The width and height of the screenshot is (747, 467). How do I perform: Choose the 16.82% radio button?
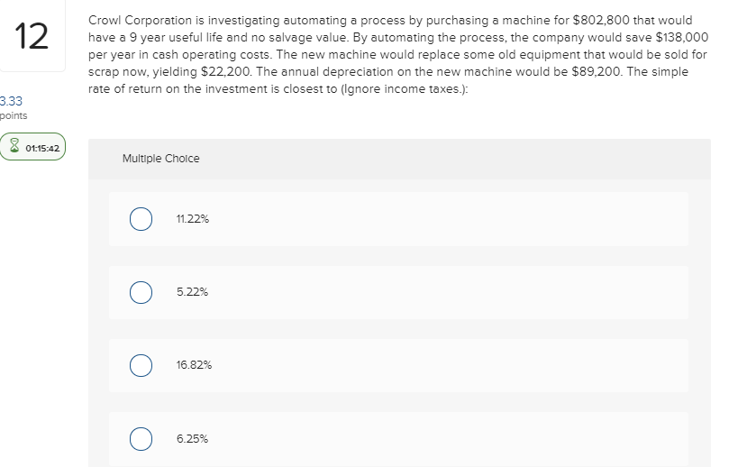pos(140,365)
